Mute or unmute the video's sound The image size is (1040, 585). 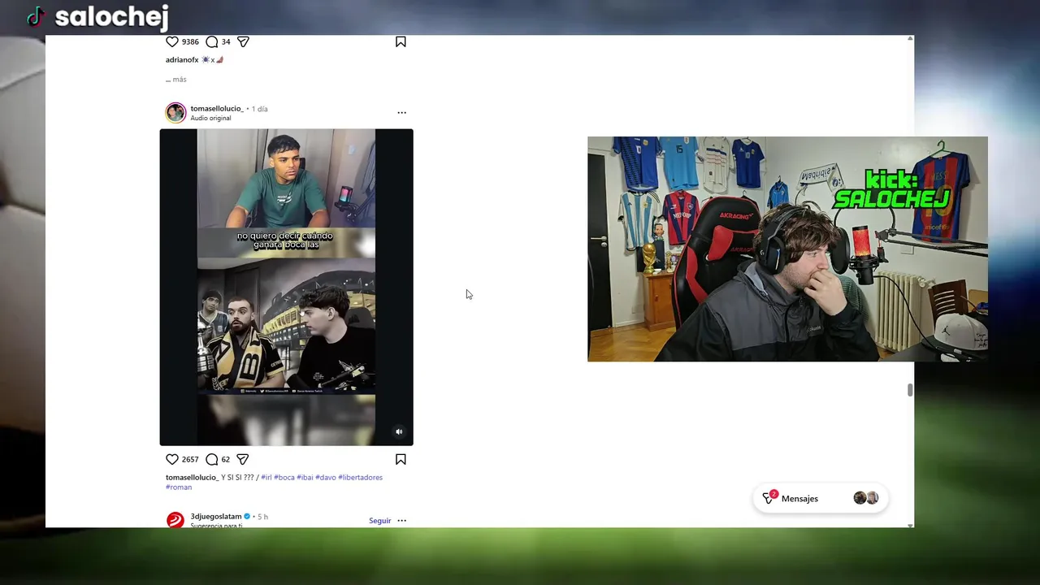click(399, 432)
